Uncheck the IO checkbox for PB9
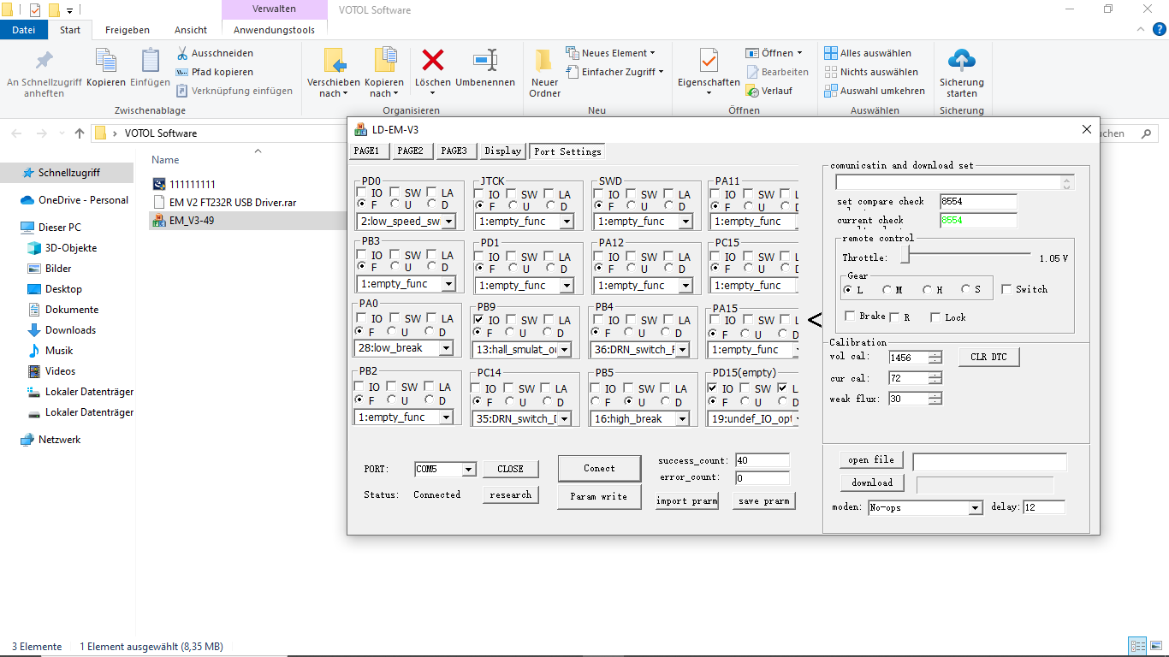The image size is (1169, 657). tap(479, 320)
